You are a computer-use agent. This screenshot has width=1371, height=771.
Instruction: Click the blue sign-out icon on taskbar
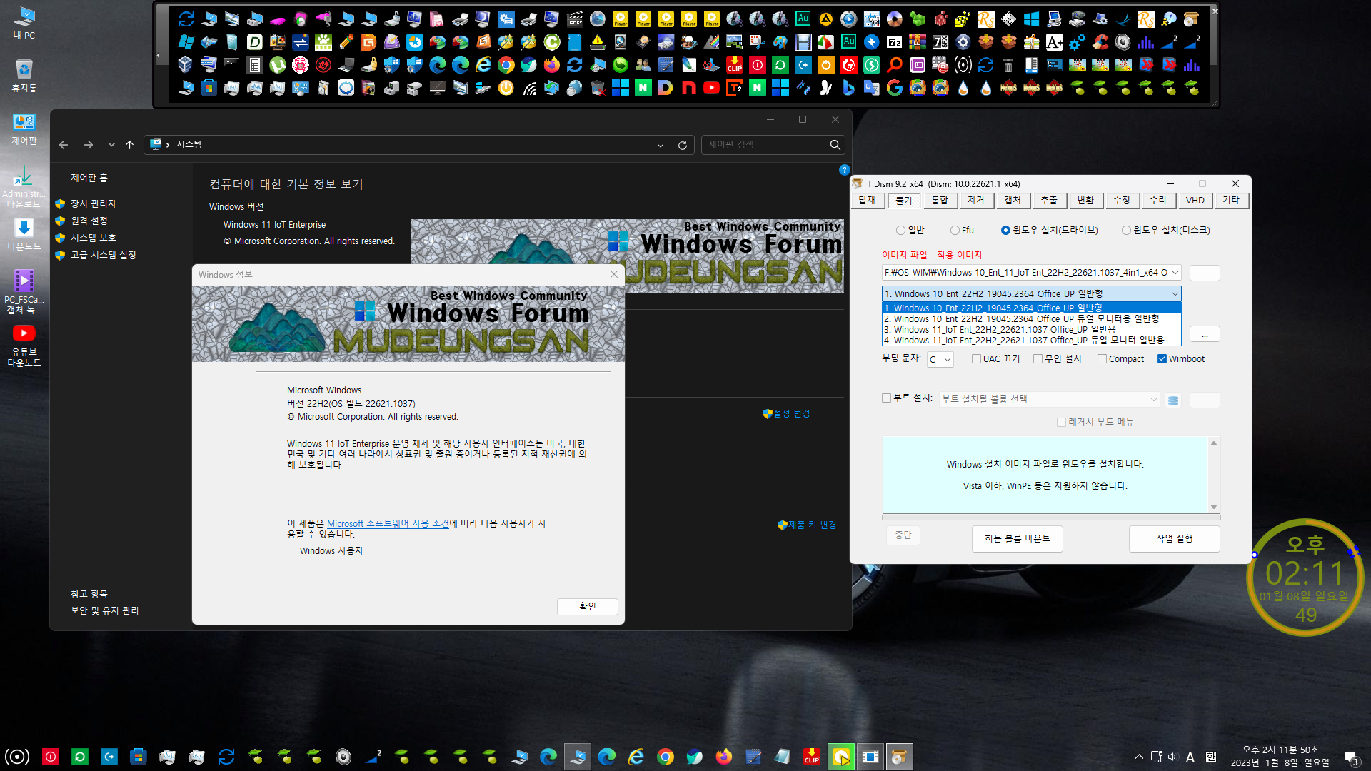click(x=109, y=757)
